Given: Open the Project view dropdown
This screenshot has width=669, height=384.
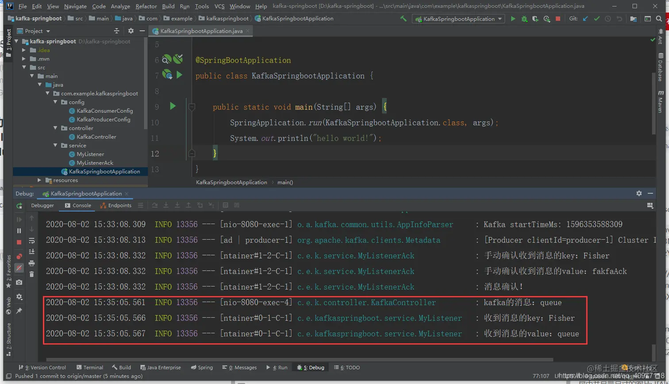Looking at the screenshot, I should [34, 31].
